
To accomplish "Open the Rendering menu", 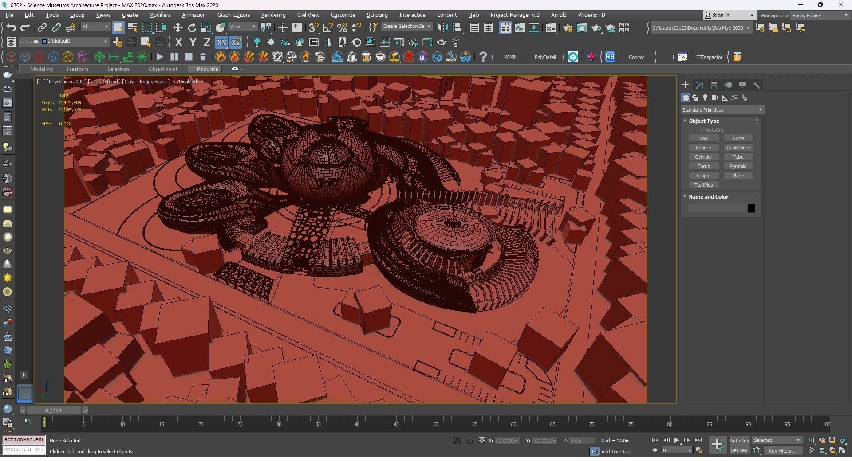I will (x=273, y=15).
